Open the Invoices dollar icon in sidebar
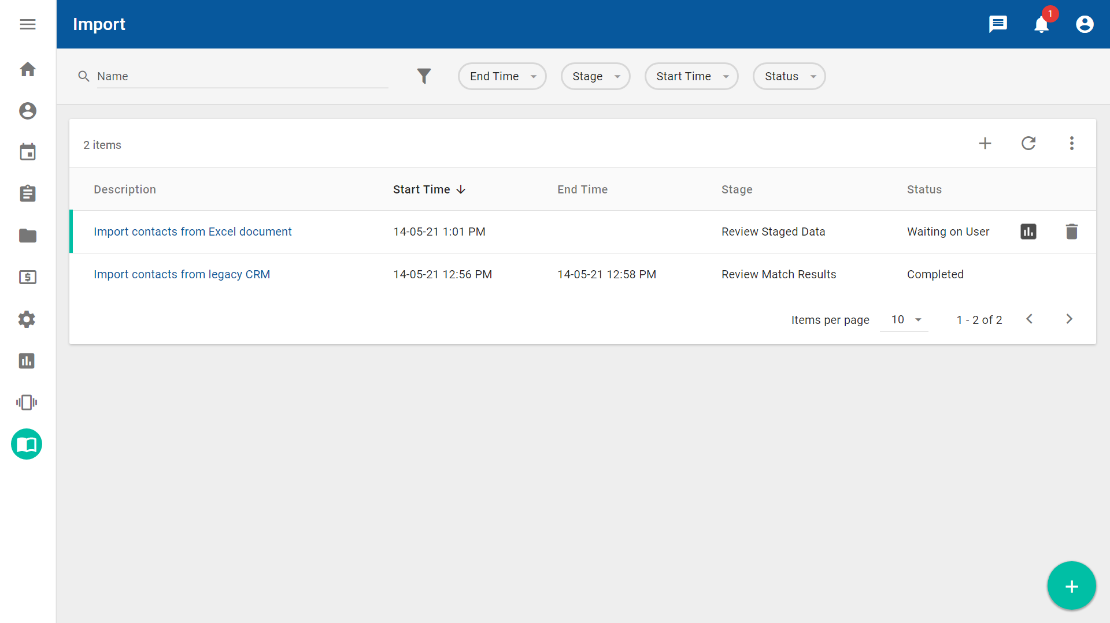The image size is (1110, 623). 27,277
